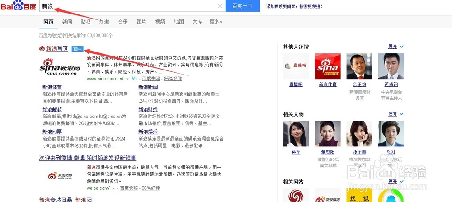Click the sina新浪网 logo thumbnail

[60, 66]
